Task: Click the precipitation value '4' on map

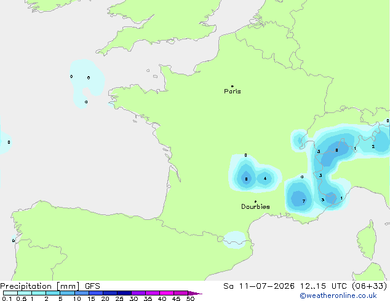Action: 265,179
